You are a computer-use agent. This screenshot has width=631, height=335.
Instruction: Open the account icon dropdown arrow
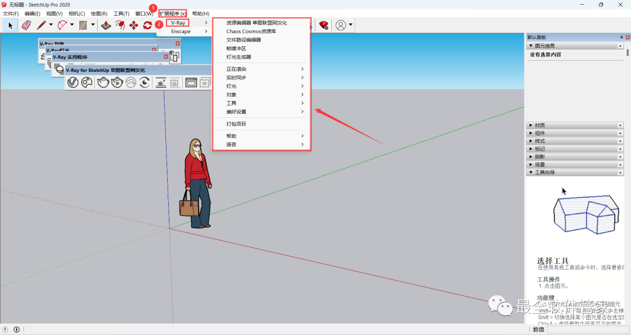351,25
